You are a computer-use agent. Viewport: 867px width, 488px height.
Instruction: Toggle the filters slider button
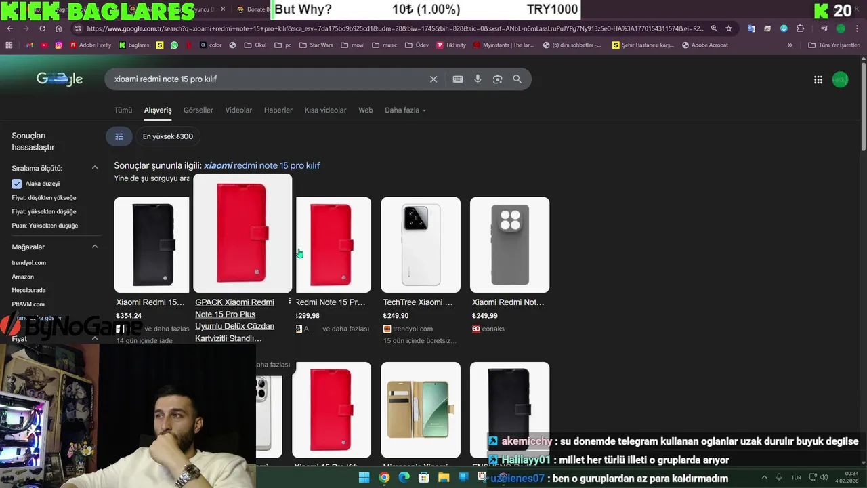pyautogui.click(x=119, y=136)
